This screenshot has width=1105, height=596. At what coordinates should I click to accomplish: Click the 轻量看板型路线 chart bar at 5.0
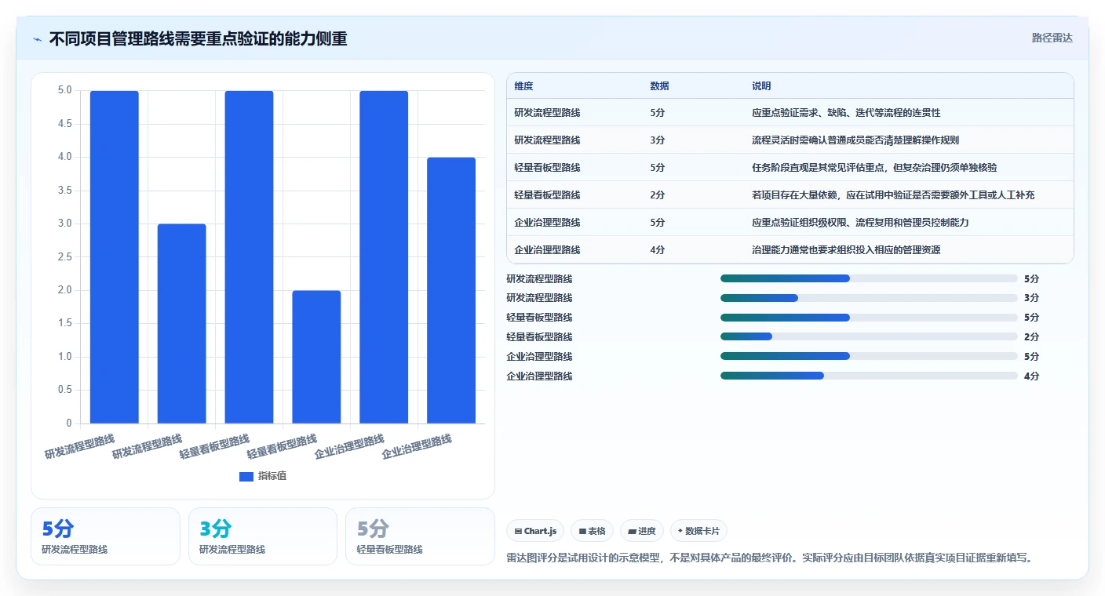[250, 257]
